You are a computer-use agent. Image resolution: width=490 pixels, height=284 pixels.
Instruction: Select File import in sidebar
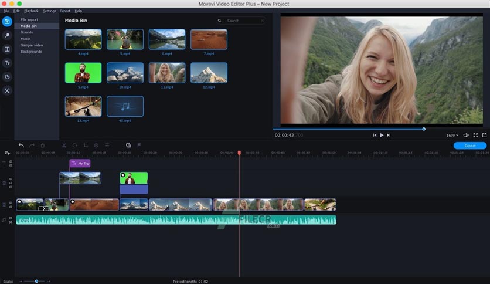pos(29,19)
